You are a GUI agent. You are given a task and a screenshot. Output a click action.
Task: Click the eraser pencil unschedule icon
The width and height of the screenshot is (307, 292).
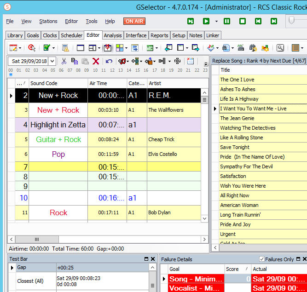[211, 48]
